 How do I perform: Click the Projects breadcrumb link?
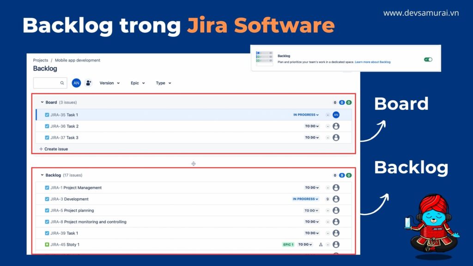[x=40, y=60]
